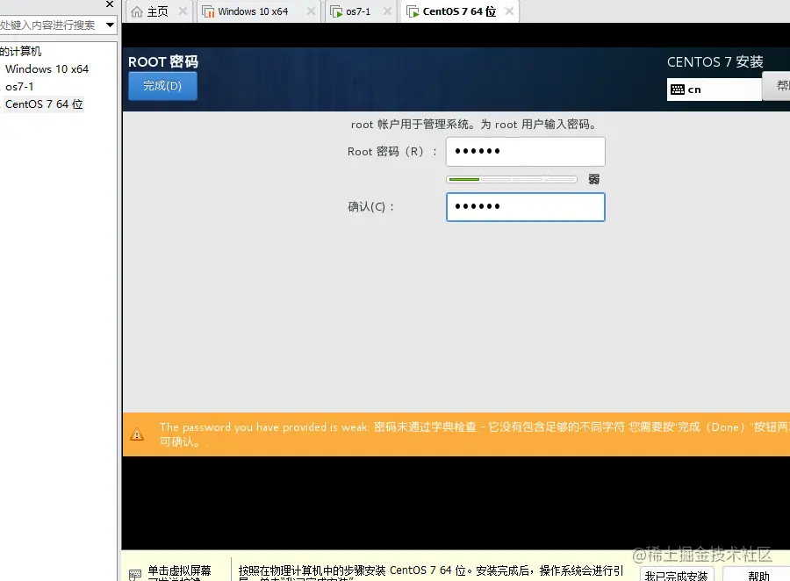Screen dimensions: 790x581
Task: Click the 弱 strength label
Action: pyautogui.click(x=594, y=179)
